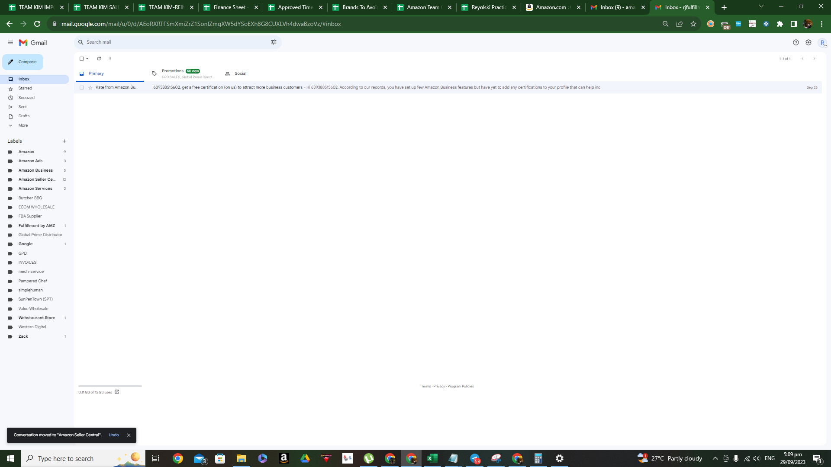
Task: Open the Amazon app in the taskbar
Action: pyautogui.click(x=284, y=458)
